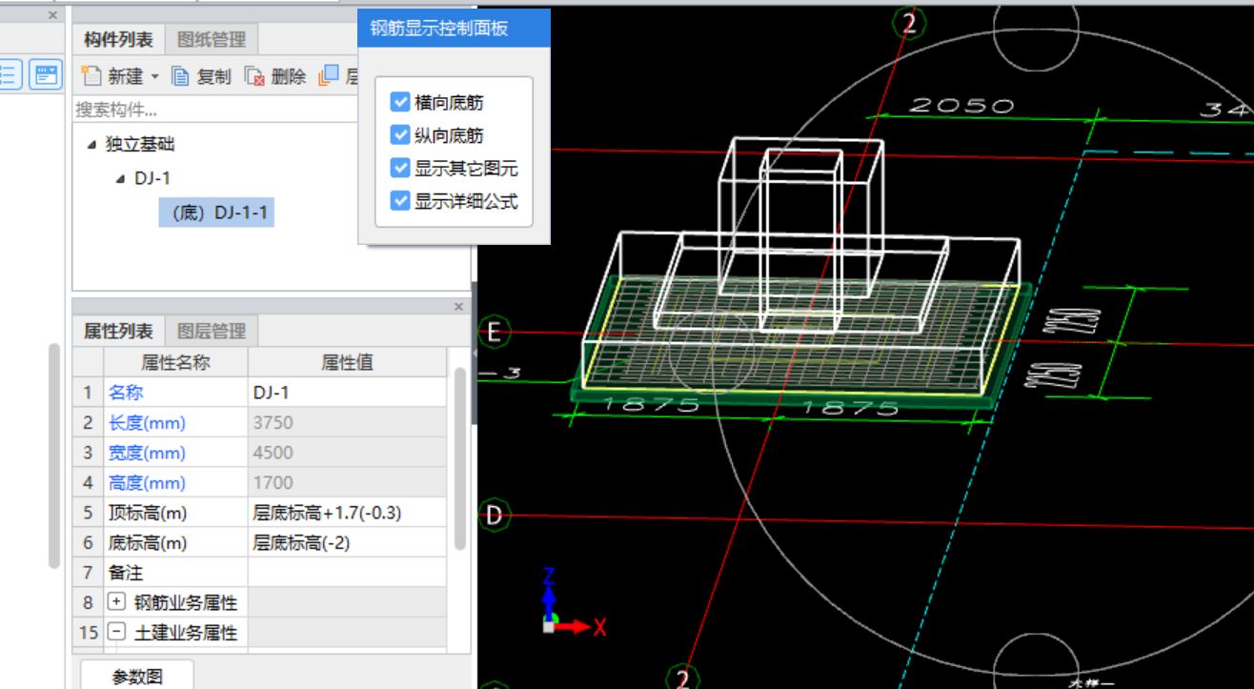The height and width of the screenshot is (689, 1254).
Task: Click the 层底标高+1.7(-0.3) value cell
Action: (347, 513)
